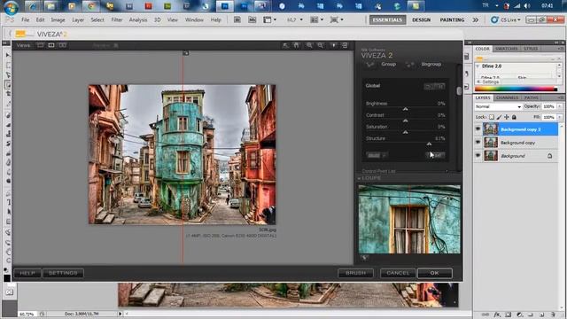Select the Background copy layer thumbnail
The height and width of the screenshot is (319, 567).
pos(491,143)
